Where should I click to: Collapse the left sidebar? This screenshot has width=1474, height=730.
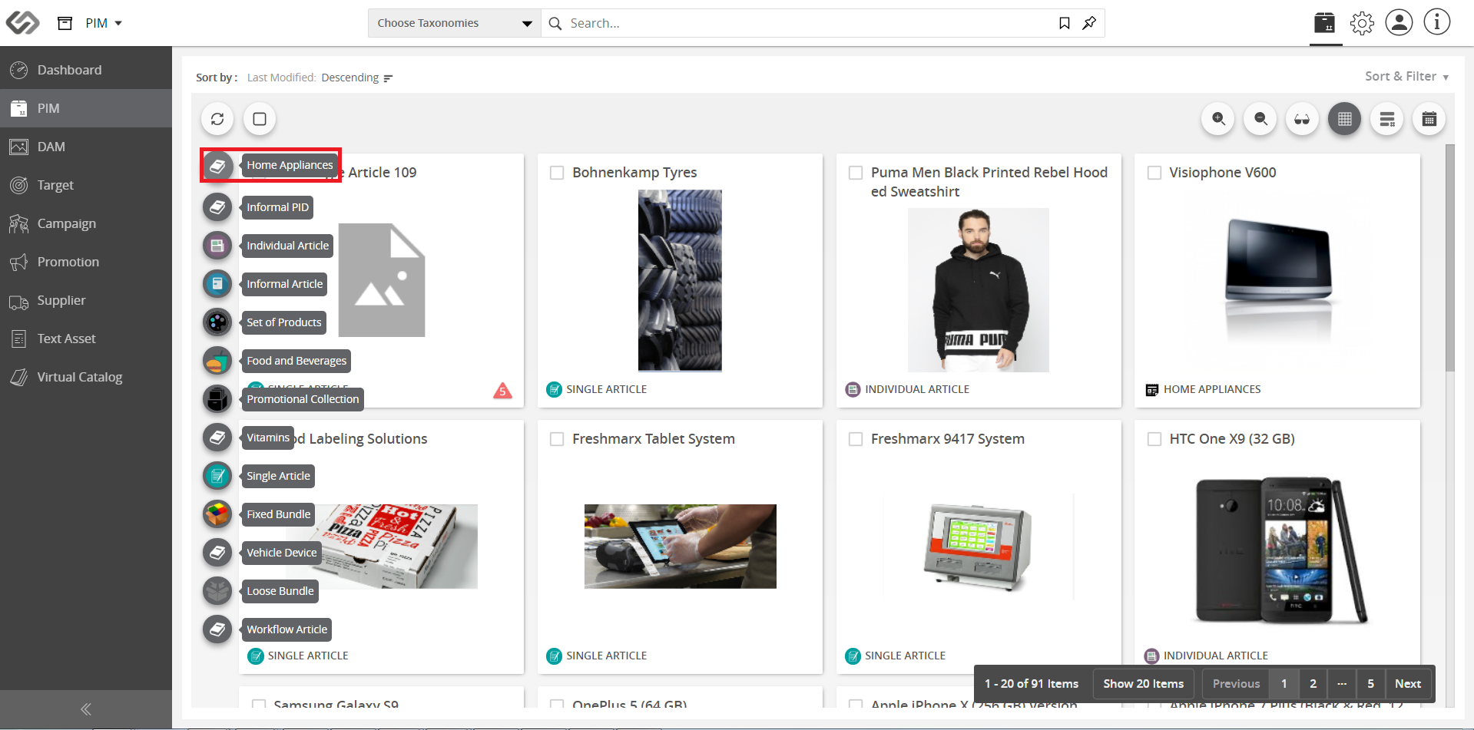tap(86, 709)
